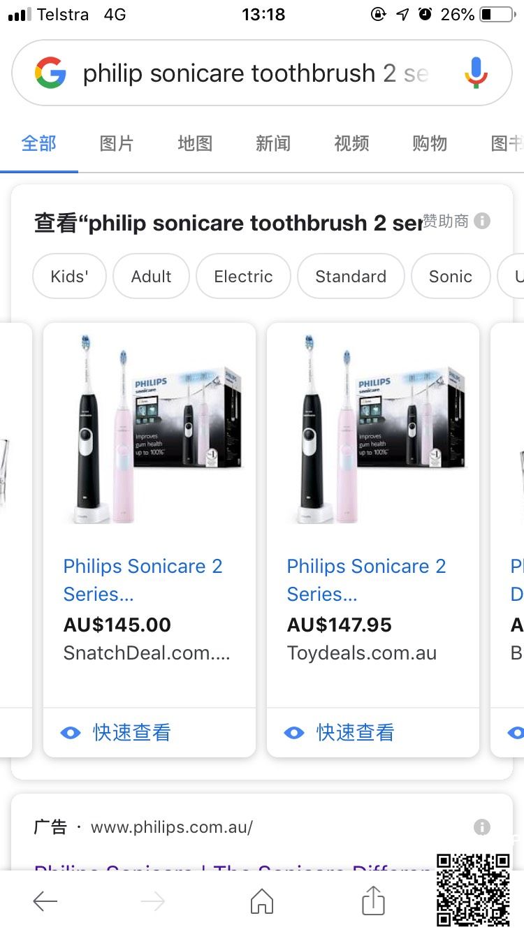Tap the SnatchDeal toothbrush product image
Image resolution: width=524 pixels, height=932 pixels.
(150, 428)
